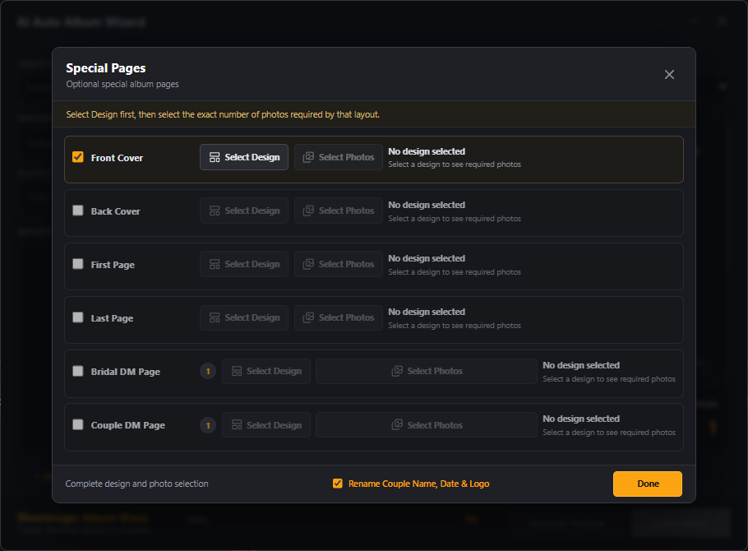Choose Select Design for First Page
The image size is (748, 551).
coord(244,264)
